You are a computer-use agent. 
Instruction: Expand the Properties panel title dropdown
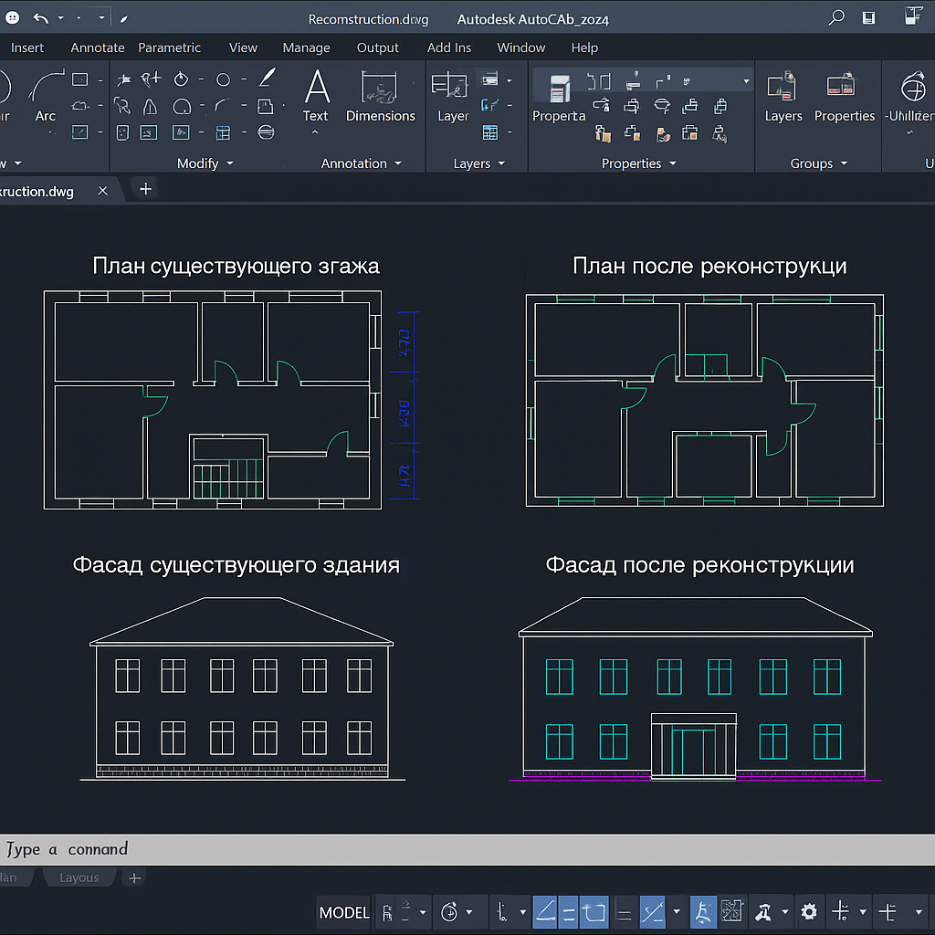click(x=673, y=163)
